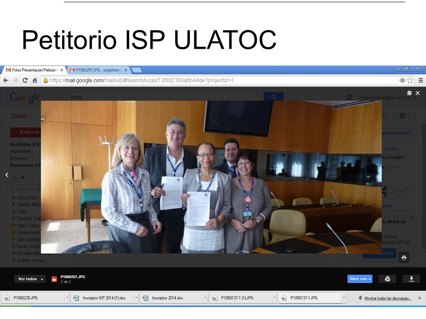Open the Ver todos attachments list
The image size is (426, 319).
coord(30,279)
